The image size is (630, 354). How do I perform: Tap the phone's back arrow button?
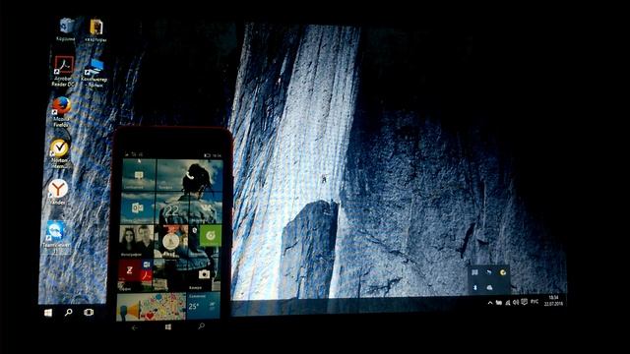(x=135, y=327)
